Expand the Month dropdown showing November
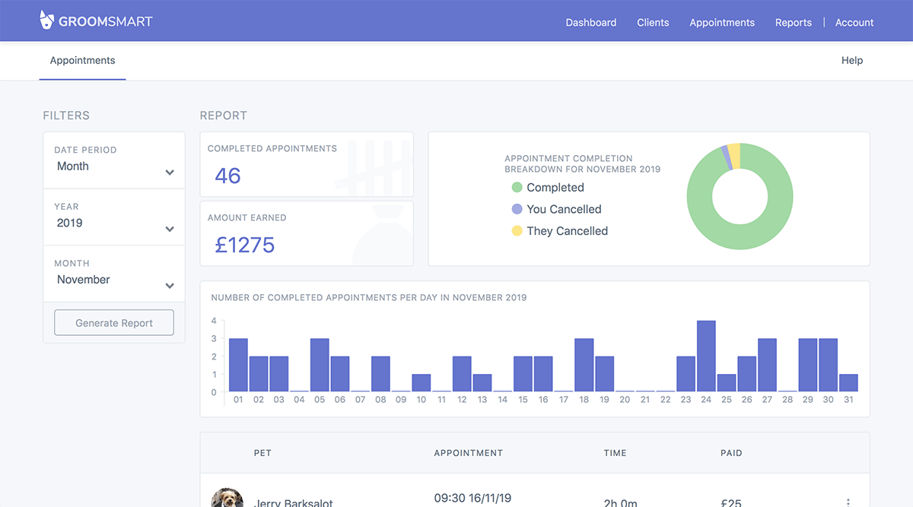The width and height of the screenshot is (913, 507). click(114, 274)
